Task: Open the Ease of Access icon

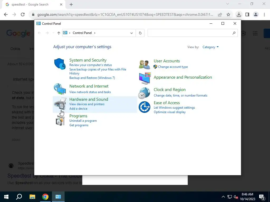Action: click(144, 107)
